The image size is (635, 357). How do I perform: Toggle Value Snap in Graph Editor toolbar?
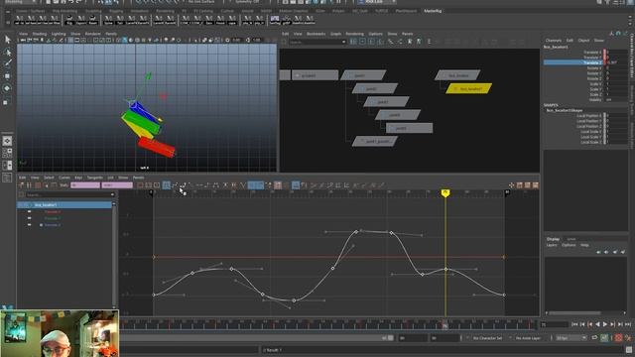tap(260, 185)
